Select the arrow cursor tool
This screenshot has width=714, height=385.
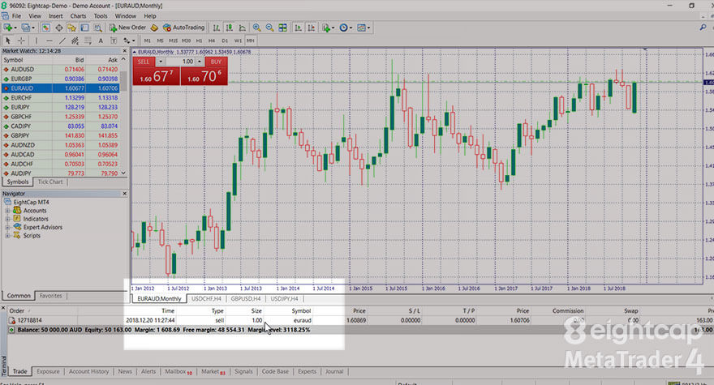click(8, 41)
